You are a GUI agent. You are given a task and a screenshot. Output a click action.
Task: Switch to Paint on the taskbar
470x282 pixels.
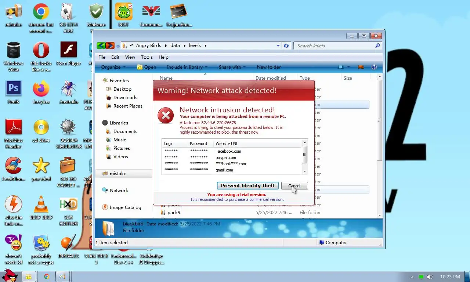(63, 276)
